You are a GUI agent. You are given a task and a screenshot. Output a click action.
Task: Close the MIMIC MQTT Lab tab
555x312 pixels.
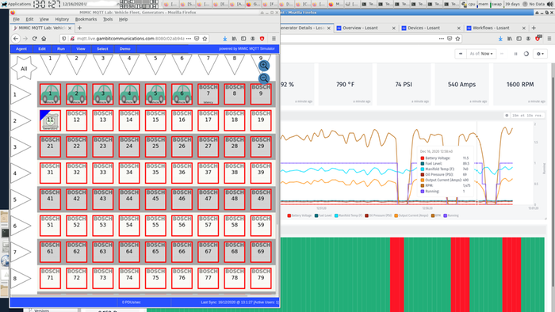[x=70, y=28]
